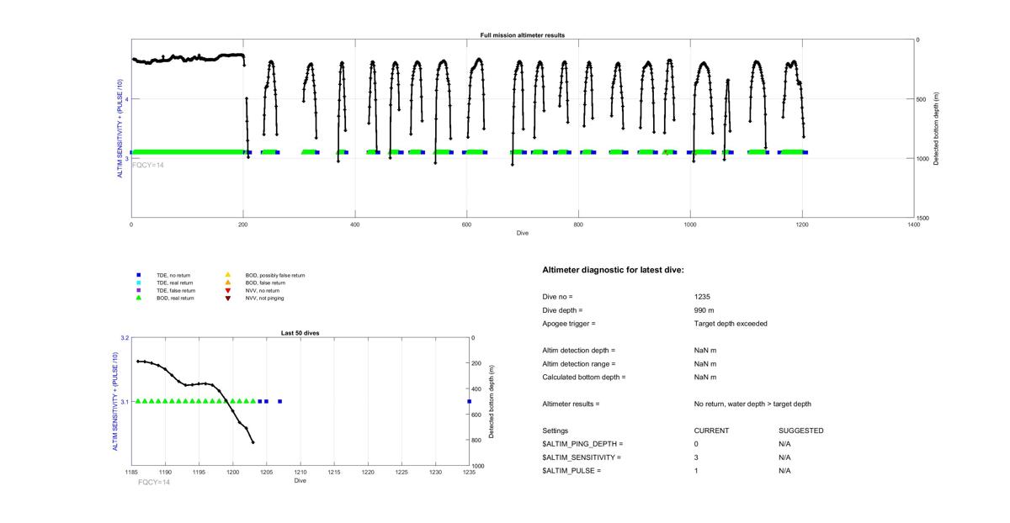Click the current value 0 for $ALTIM_PING_DEPTH
Viewport: 1010px width, 523px height.
pyautogui.click(x=696, y=444)
